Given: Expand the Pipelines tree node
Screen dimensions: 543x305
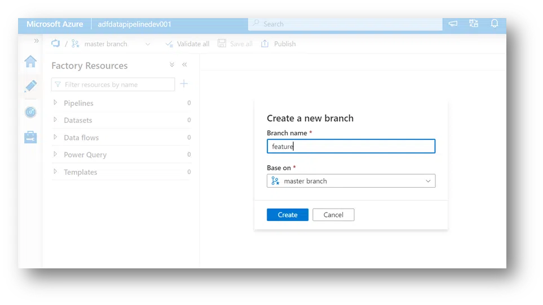Looking at the screenshot, I should 55,103.
